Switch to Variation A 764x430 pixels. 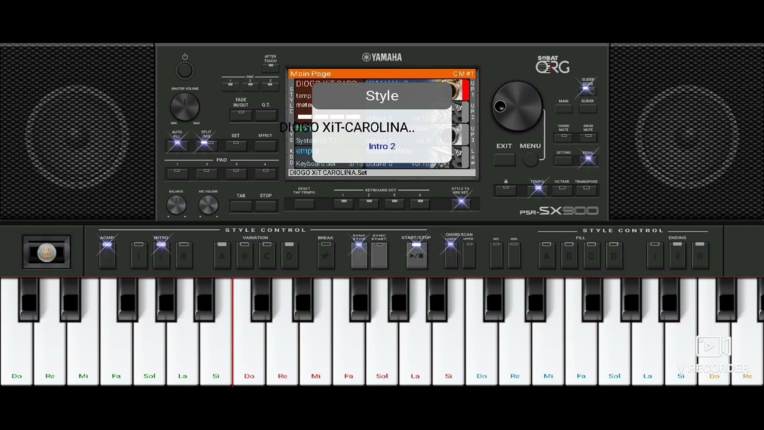[222, 256]
